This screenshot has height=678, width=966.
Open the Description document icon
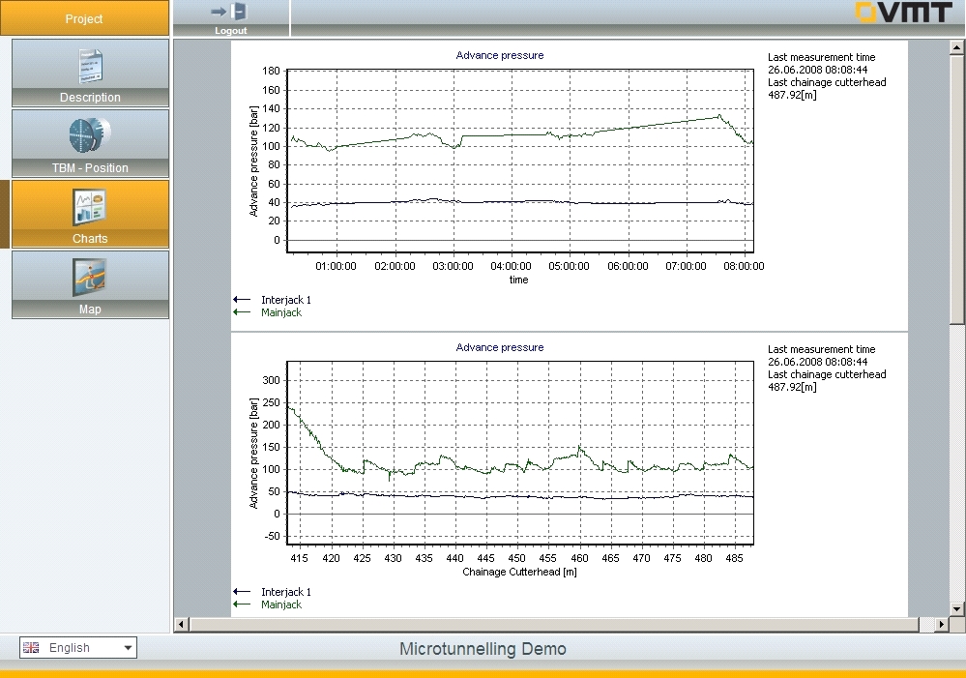click(x=90, y=65)
